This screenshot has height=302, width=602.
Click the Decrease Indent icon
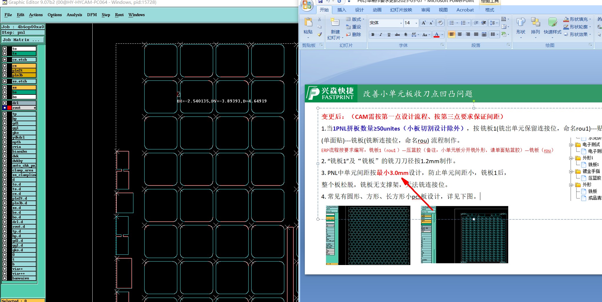click(476, 23)
